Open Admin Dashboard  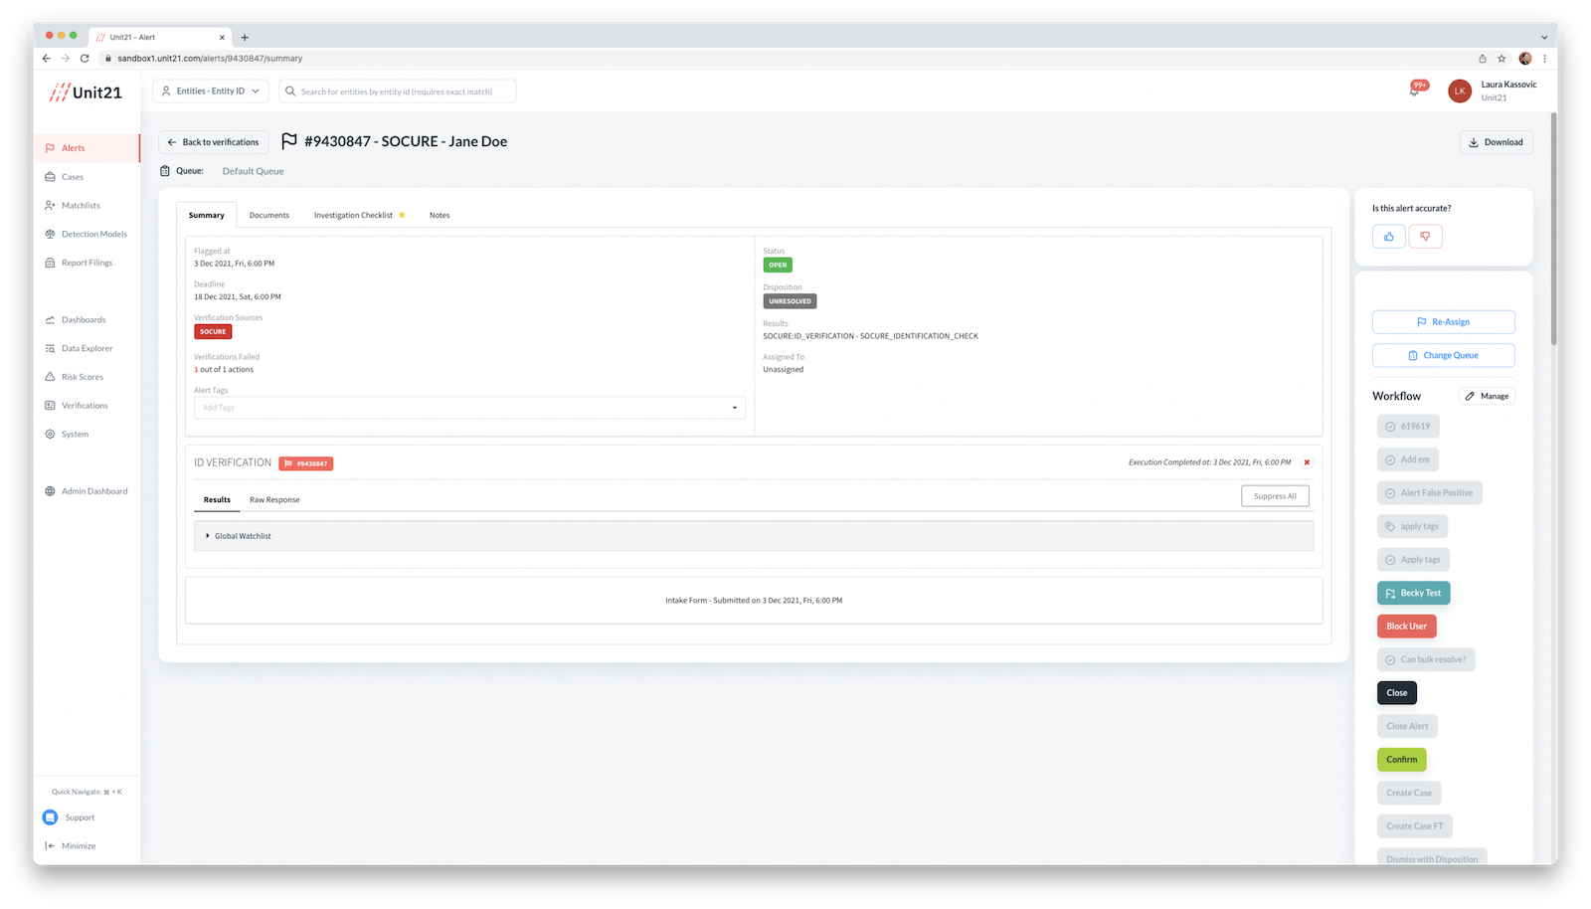tap(93, 491)
